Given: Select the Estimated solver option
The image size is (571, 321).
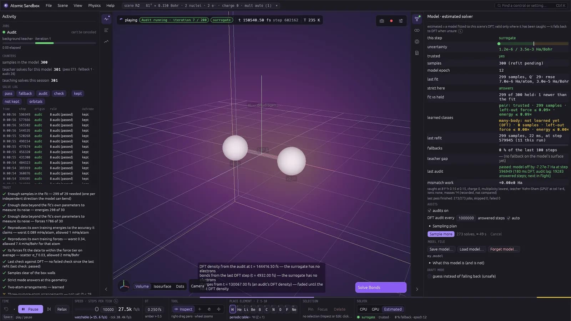Looking at the screenshot, I should [393, 309].
